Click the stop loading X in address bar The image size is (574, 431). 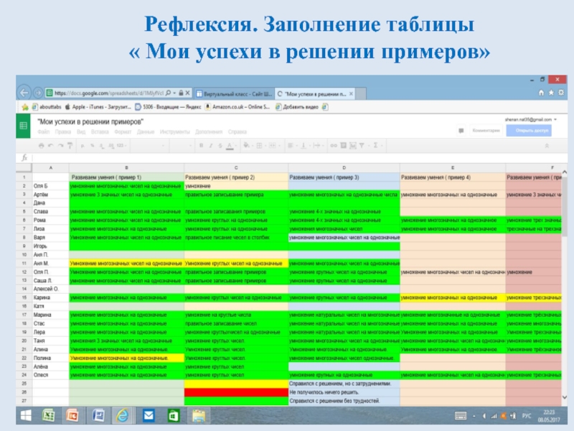pyautogui.click(x=187, y=93)
